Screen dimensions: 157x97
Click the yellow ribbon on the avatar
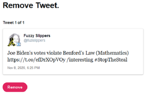coord(12,42)
